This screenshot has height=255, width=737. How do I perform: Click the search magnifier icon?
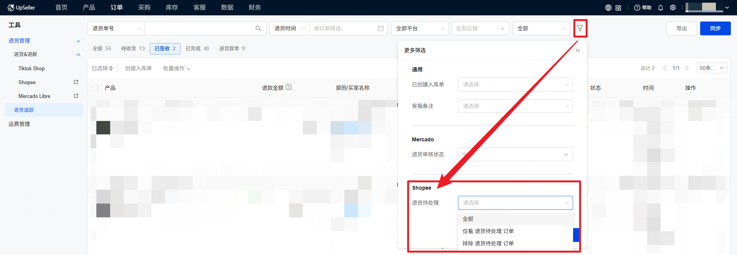click(258, 28)
